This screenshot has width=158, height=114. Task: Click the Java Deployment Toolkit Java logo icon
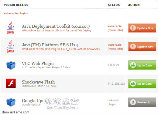pyautogui.click(x=11, y=28)
